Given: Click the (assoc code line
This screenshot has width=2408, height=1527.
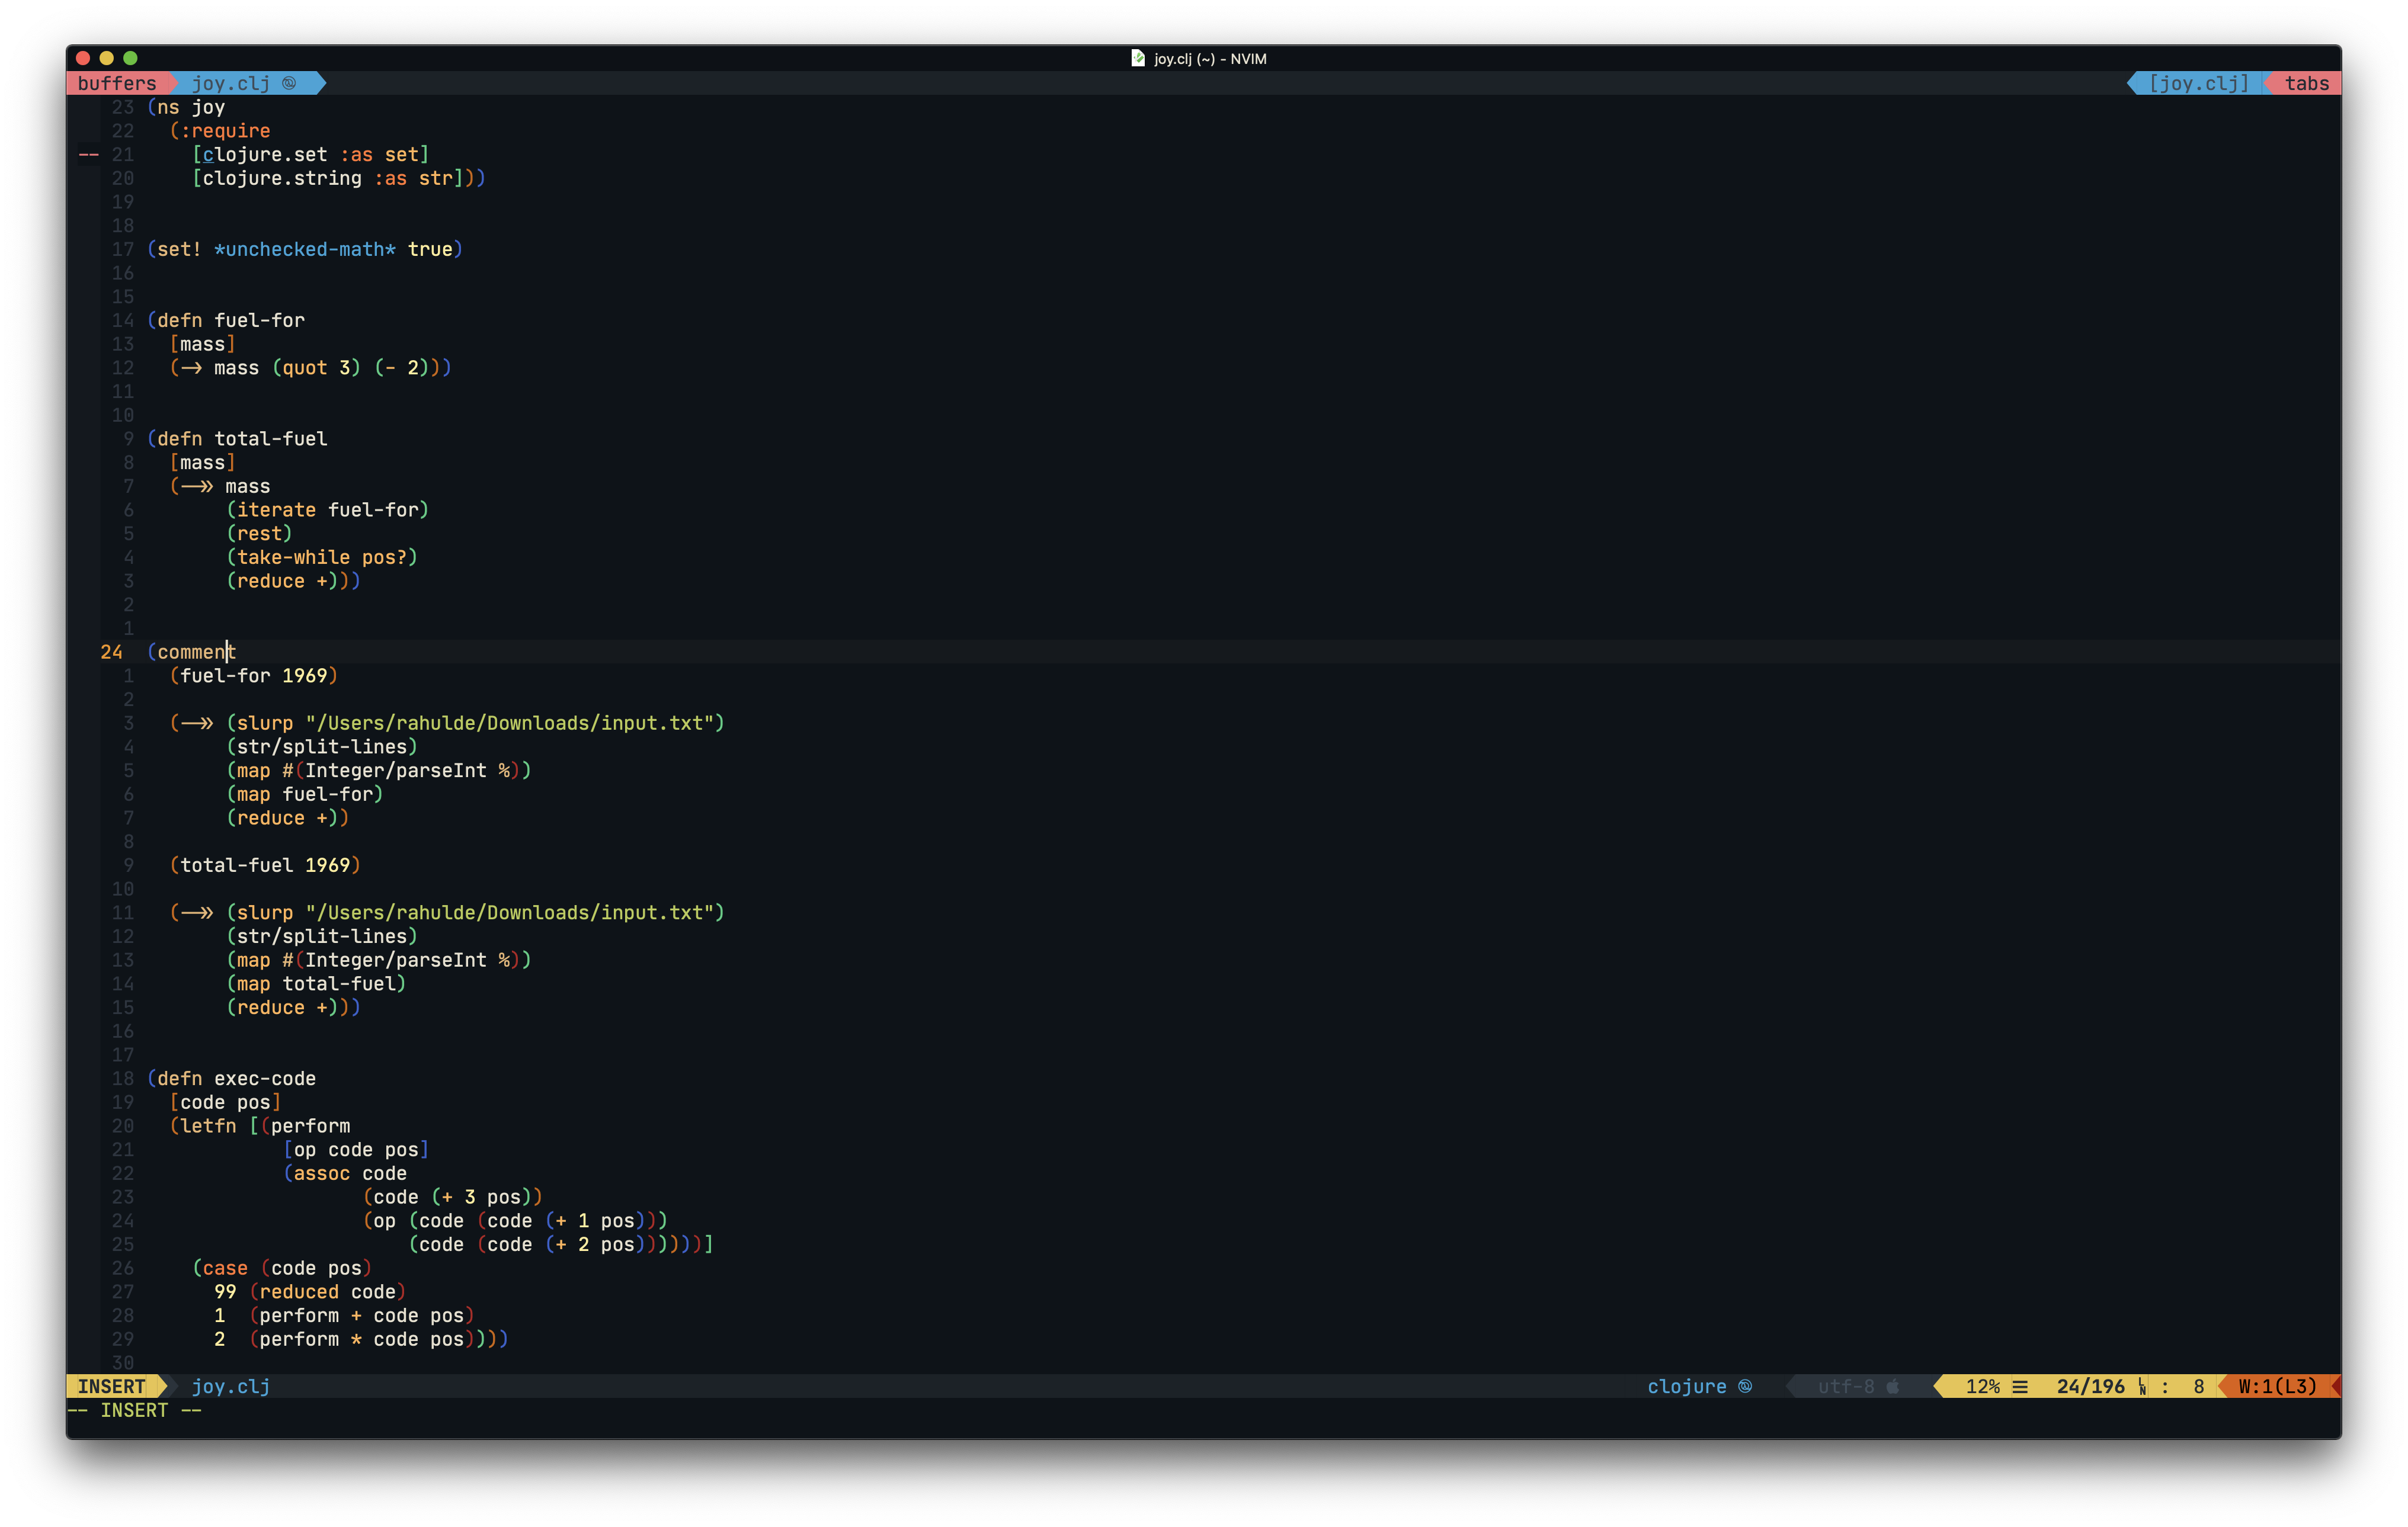Looking at the screenshot, I should pos(345,1173).
